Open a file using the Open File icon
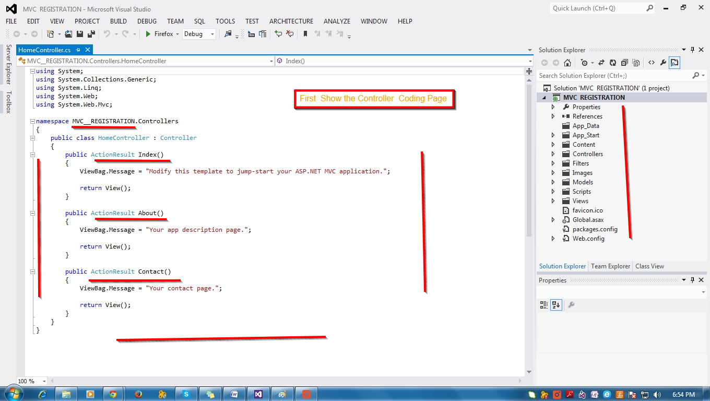The height and width of the screenshot is (401, 710). [x=69, y=34]
